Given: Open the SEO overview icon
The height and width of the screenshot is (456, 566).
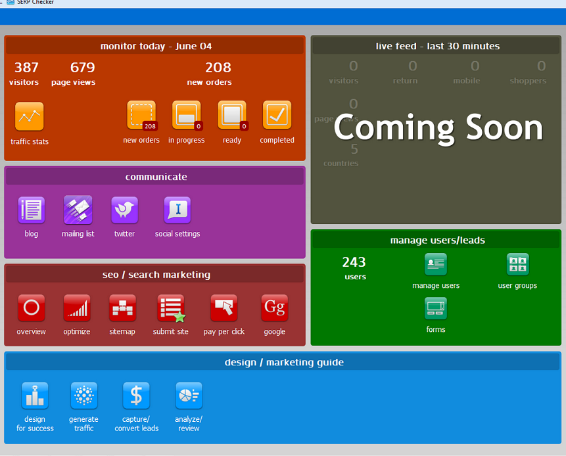Looking at the screenshot, I should click(31, 308).
